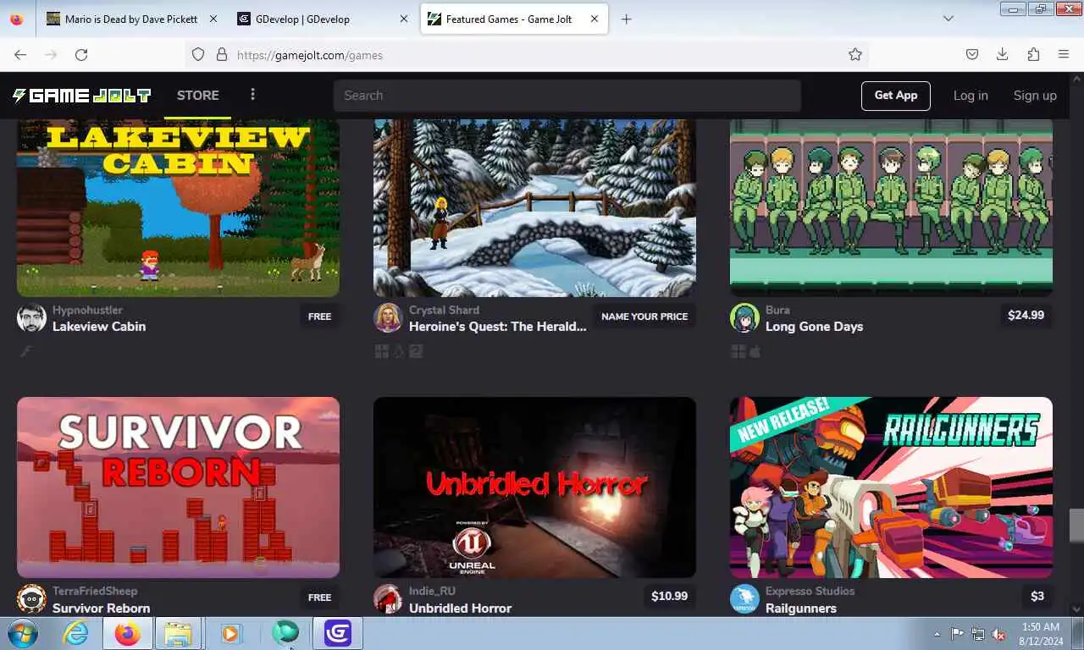
Task: Click the NAME YOUR PRICE tag
Action: pos(644,317)
